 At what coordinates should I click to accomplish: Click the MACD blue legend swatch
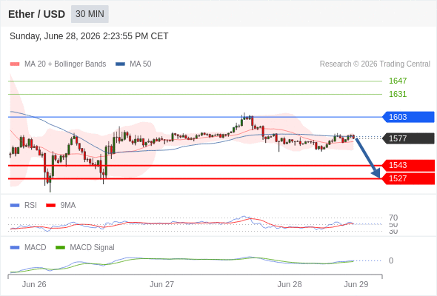pos(15,248)
